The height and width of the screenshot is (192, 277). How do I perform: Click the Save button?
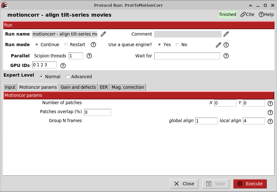216,184
